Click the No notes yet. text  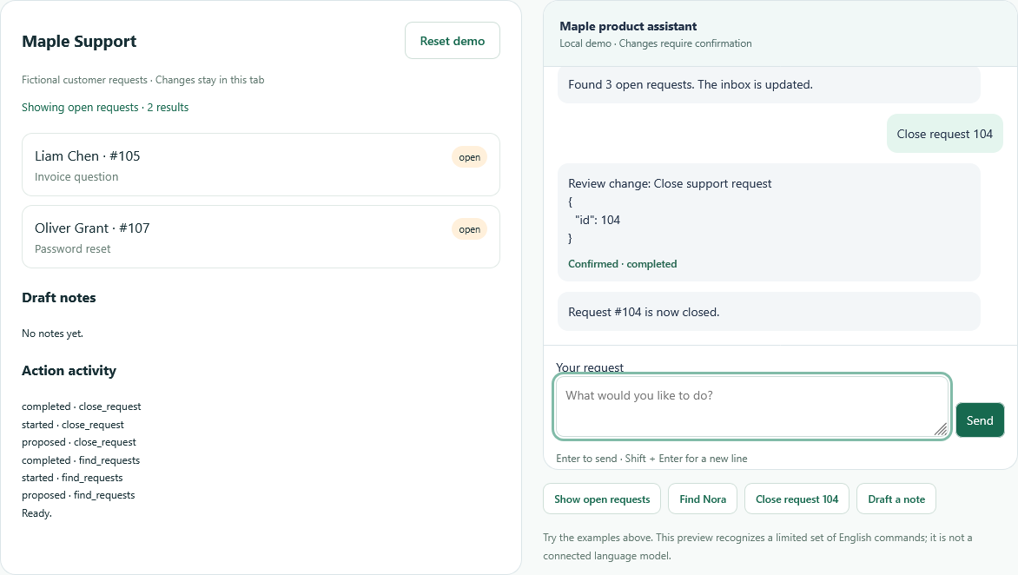coord(53,333)
